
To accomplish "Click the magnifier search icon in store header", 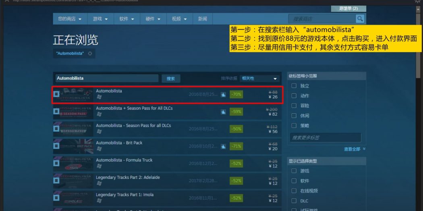I will tap(360, 19).
